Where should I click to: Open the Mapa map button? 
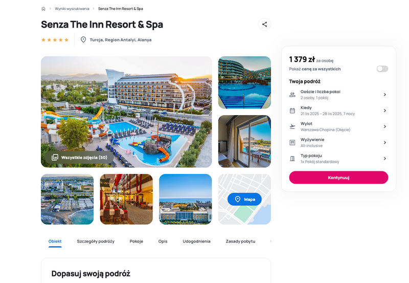(x=244, y=199)
